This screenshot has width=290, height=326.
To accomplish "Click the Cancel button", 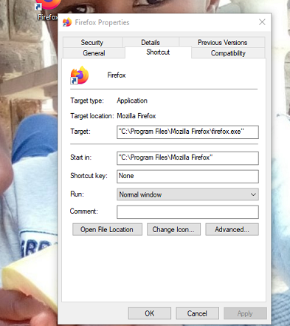I will tap(197, 313).
